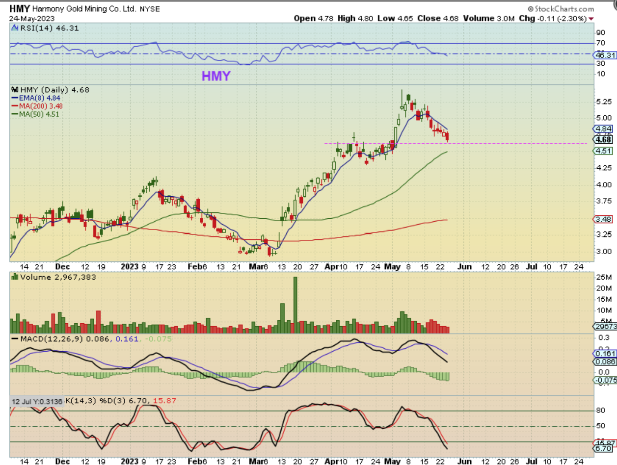Click the 25M volume axis label
The width and height of the screenshot is (617, 465).
pyautogui.click(x=603, y=278)
